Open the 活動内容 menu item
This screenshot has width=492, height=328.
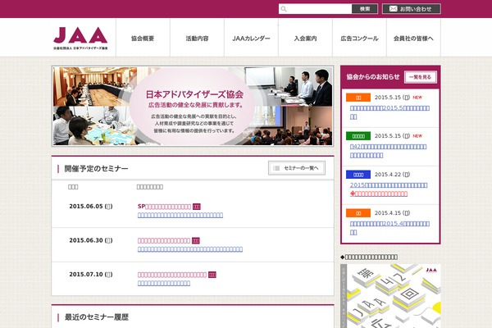pos(197,39)
